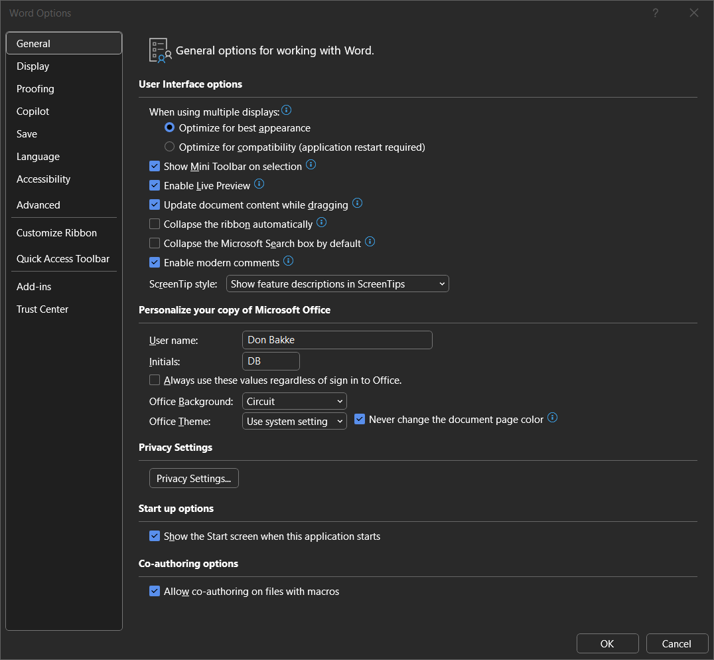Disable Allow co-authoring on files with macros

[x=155, y=591]
